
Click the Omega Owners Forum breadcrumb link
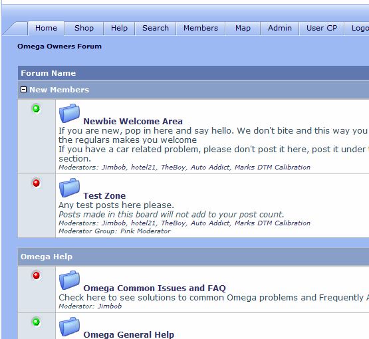pyautogui.click(x=60, y=47)
